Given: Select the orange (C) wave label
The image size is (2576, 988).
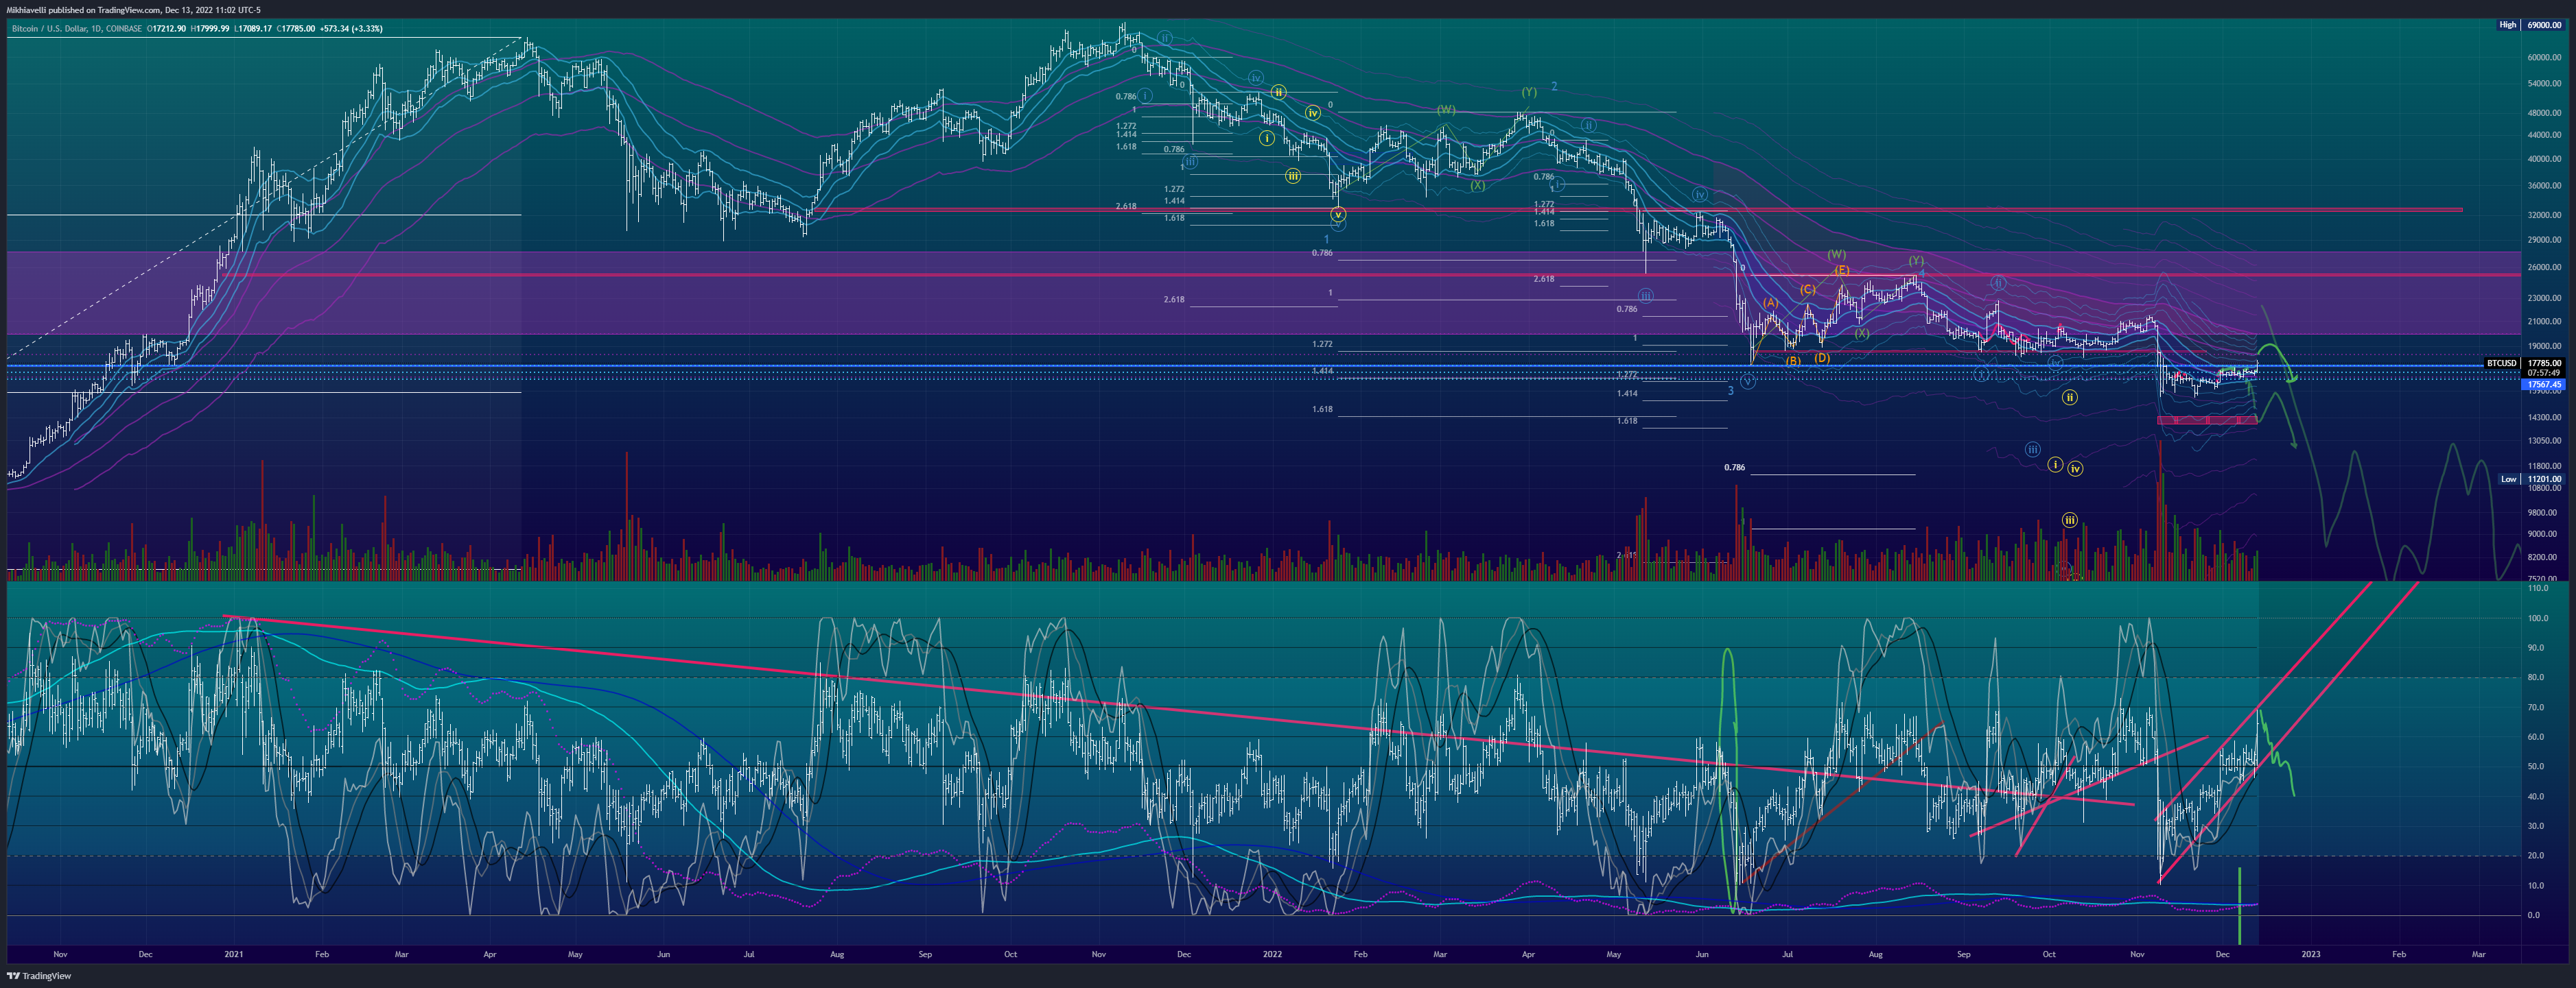Looking at the screenshot, I should [1808, 290].
